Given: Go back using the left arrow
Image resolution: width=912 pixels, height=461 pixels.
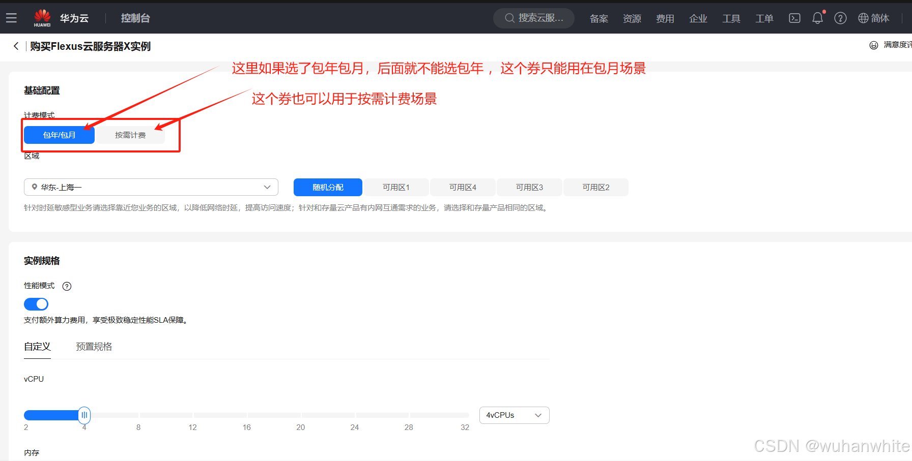Looking at the screenshot, I should click(x=16, y=46).
